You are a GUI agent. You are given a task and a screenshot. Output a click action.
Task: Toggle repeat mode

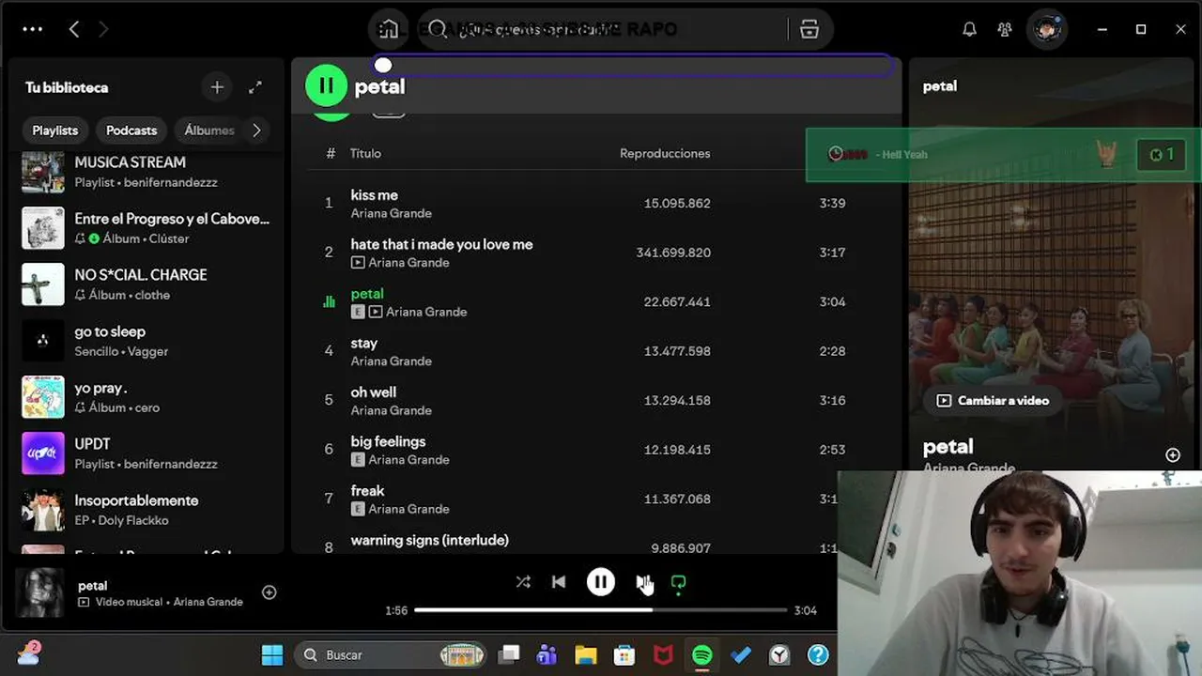pos(679,582)
